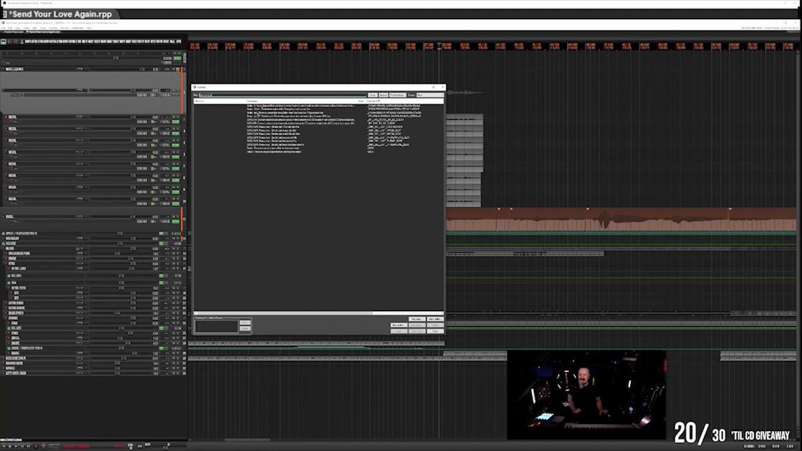Click the Clear button beside the filter
Image resolution: width=802 pixels, height=451 pixels.
pyautogui.click(x=373, y=95)
